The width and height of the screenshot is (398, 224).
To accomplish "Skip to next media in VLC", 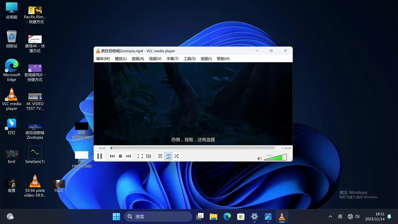I will coord(128,156).
